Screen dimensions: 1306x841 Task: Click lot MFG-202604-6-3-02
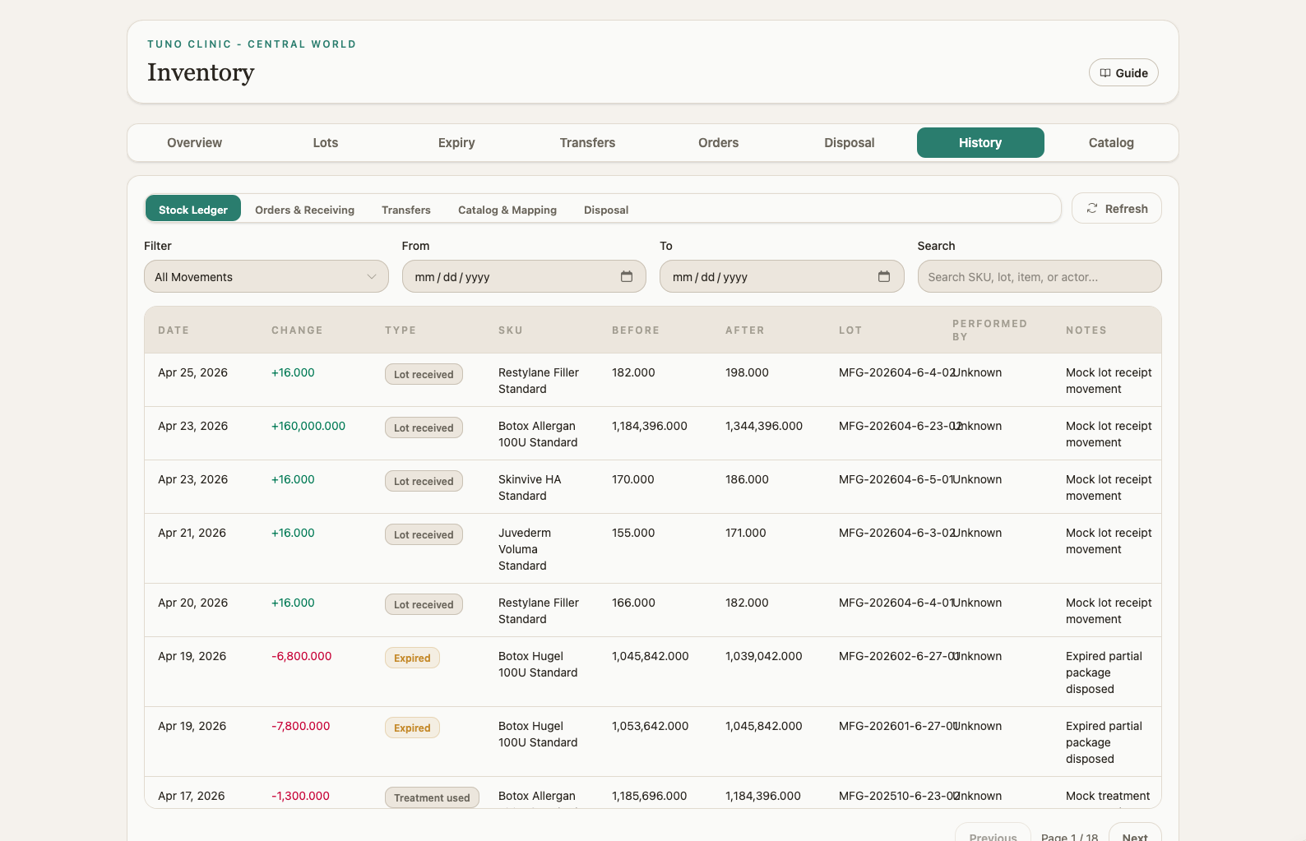point(896,533)
